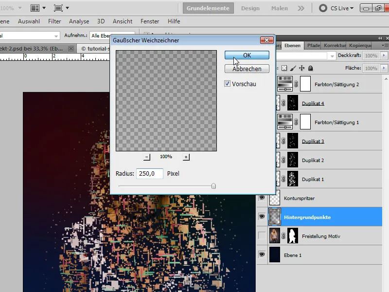Viewport: 389px width, 292px height.
Task: Close the Projekt-2.psd document tab
Action: point(71,49)
